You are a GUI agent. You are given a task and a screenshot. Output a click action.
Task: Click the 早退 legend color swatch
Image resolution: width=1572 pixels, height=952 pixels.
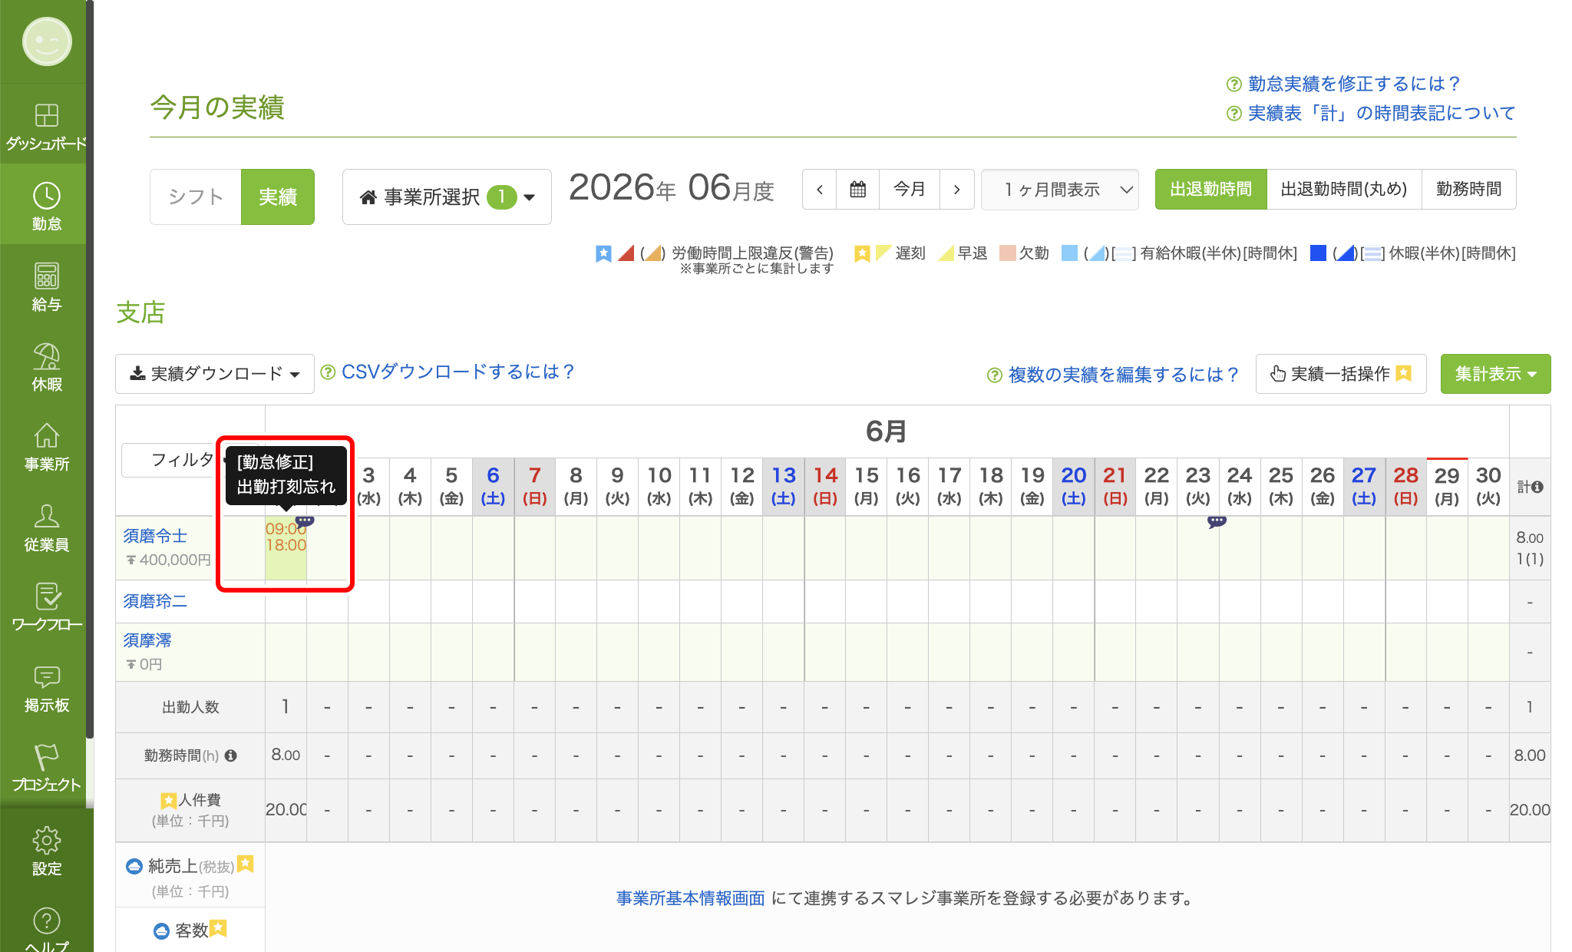(946, 253)
